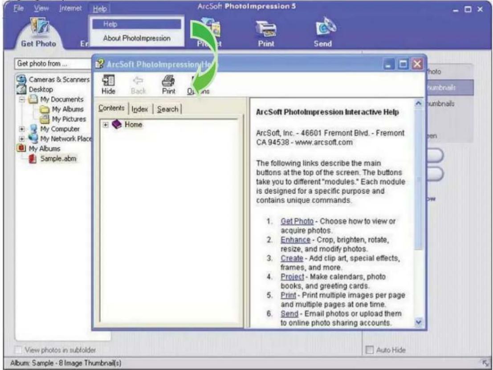Open the File menu

19,8
